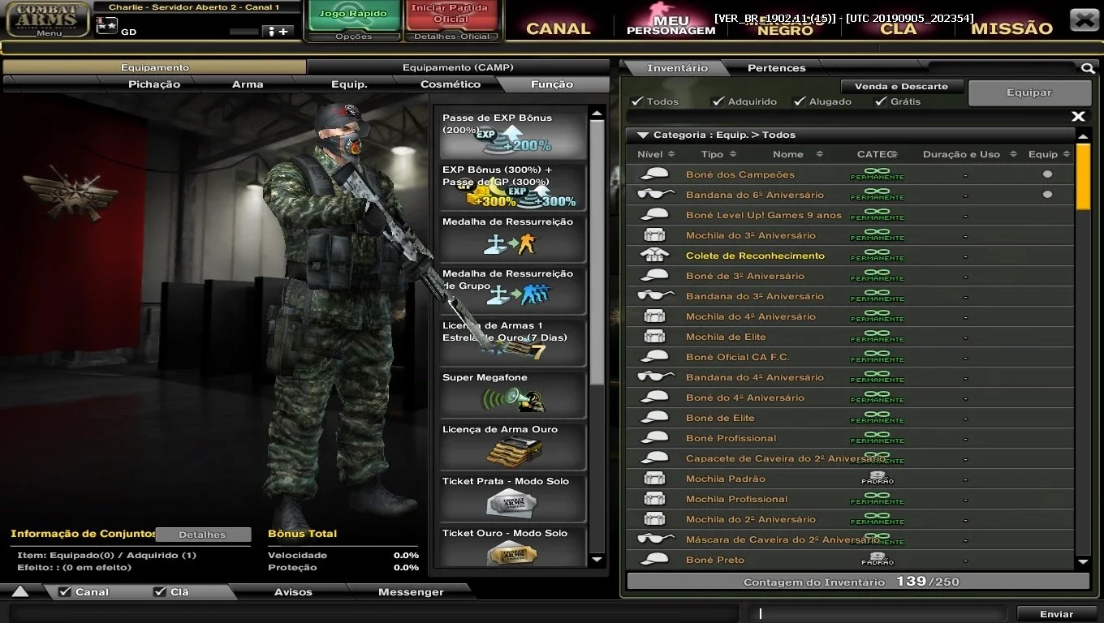Select the Licença de Armas 1 Estrela de Ouro item
This screenshot has height=623, width=1104.
pos(513,342)
